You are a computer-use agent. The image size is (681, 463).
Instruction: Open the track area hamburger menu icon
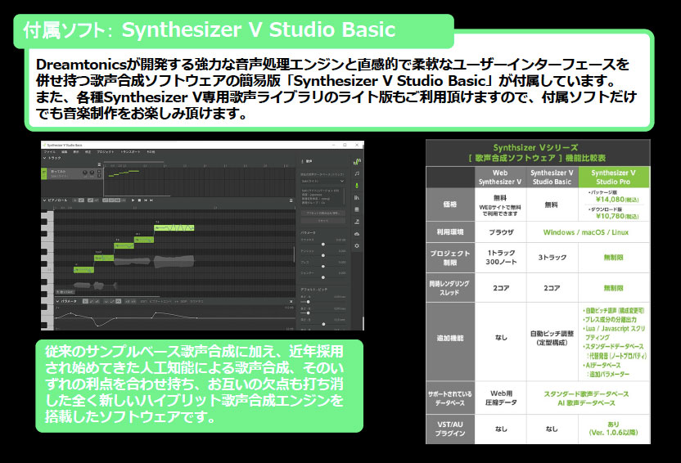coord(100,164)
